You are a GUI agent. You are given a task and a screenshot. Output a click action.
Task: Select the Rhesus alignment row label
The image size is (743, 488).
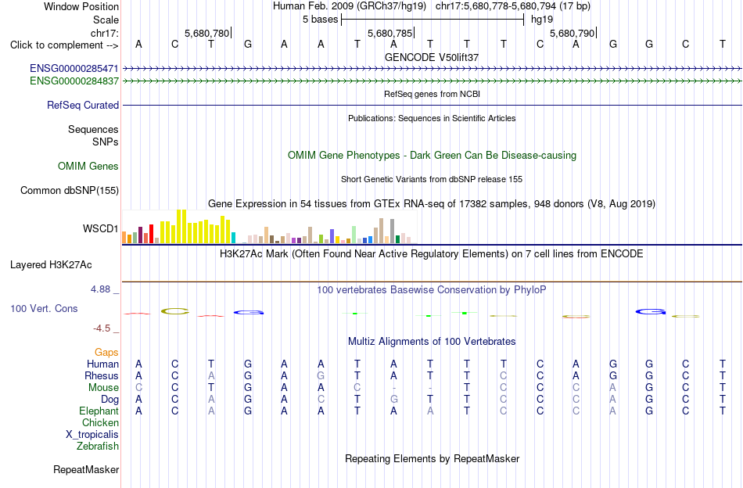click(102, 375)
